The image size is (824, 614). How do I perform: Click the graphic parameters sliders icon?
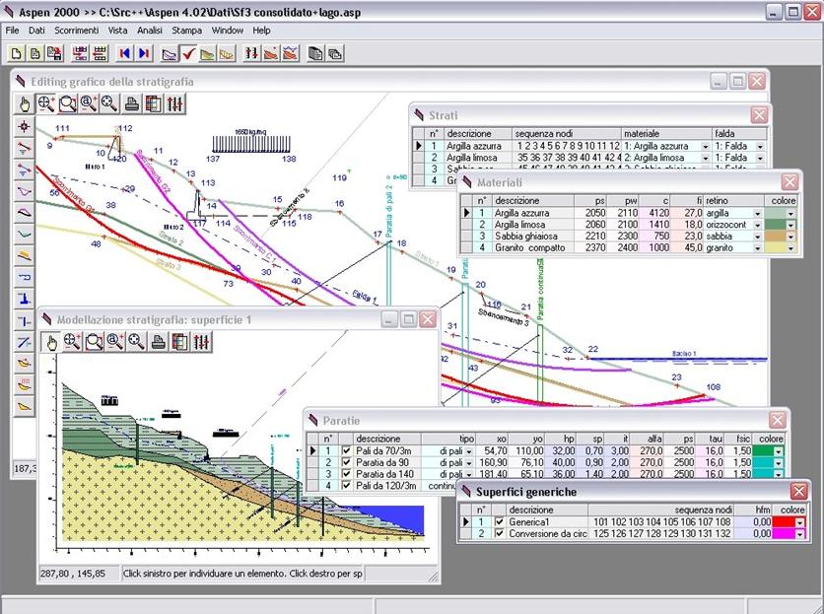tap(174, 104)
